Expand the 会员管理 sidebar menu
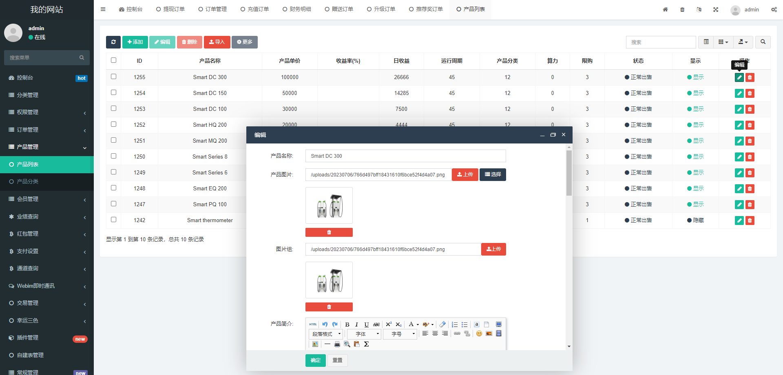This screenshot has width=783, height=375. (47, 199)
